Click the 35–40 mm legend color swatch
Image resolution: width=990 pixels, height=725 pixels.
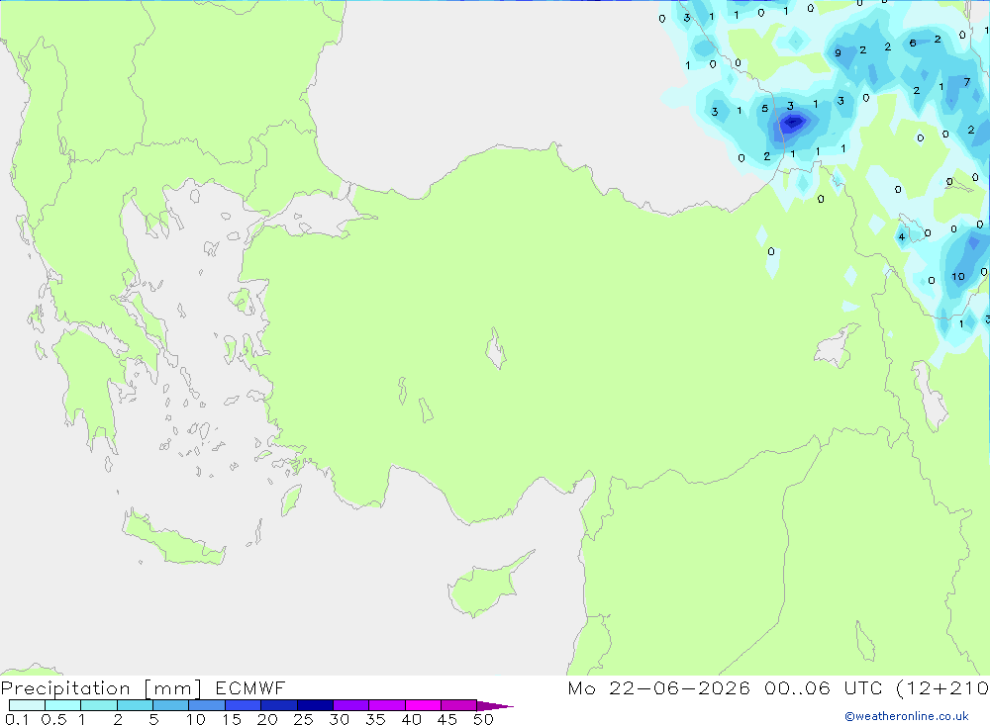387,705
